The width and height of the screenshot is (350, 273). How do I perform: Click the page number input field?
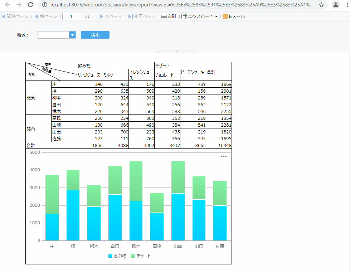click(x=71, y=16)
